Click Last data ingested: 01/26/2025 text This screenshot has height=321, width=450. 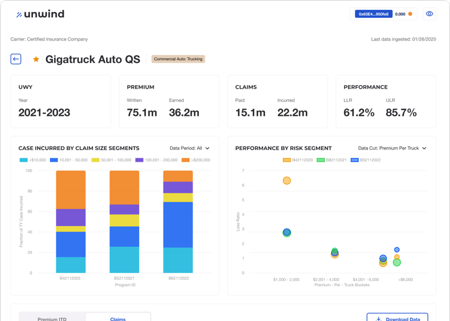point(404,39)
